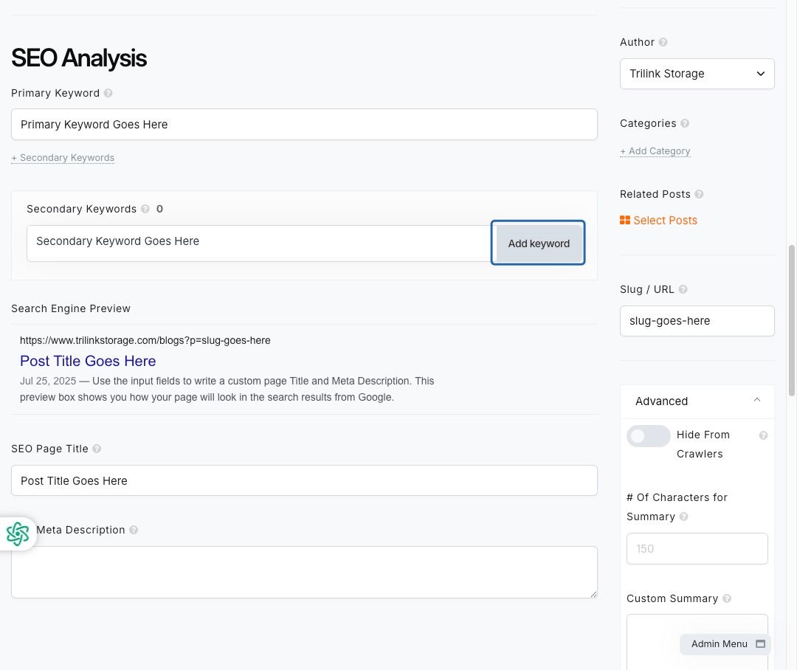The image size is (797, 670).
Task: Click the Secondary Keywords help icon
Action: (145, 209)
